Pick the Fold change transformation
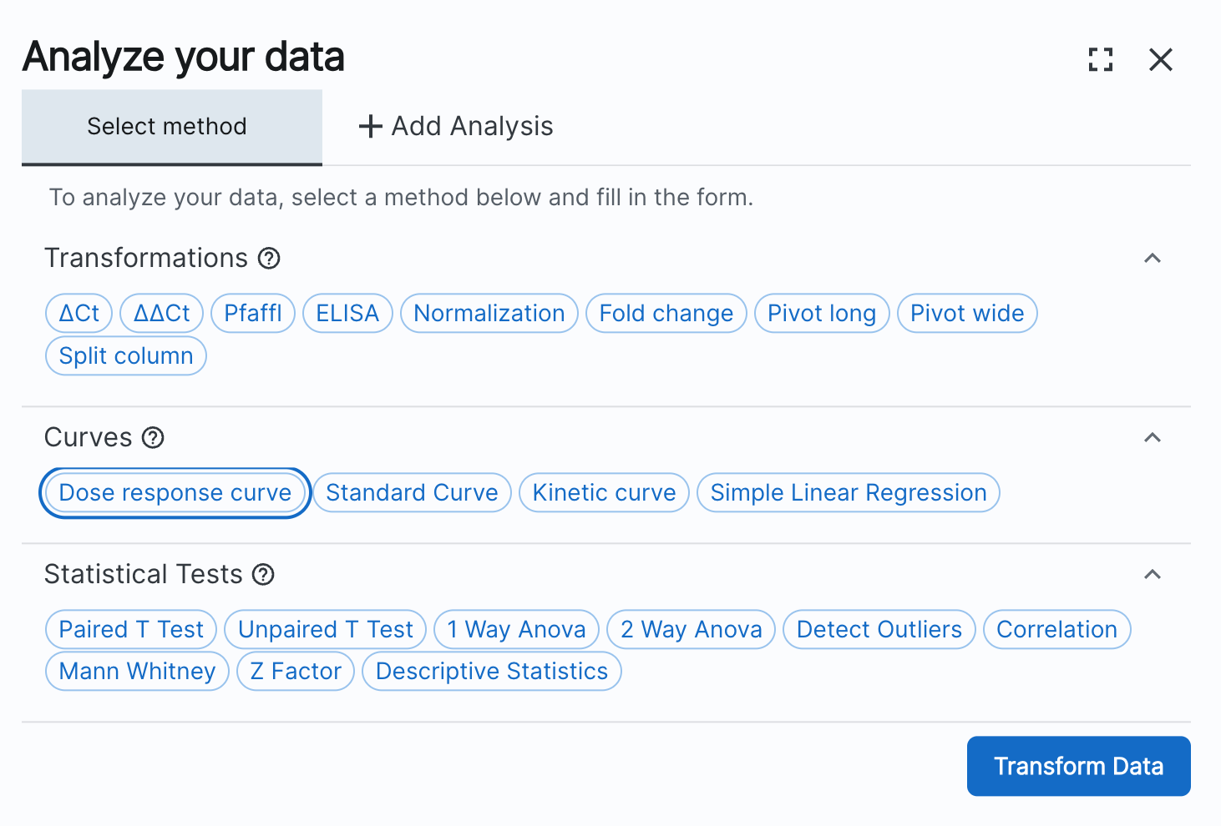Viewport: 1221px width, 826px height. tap(666, 313)
